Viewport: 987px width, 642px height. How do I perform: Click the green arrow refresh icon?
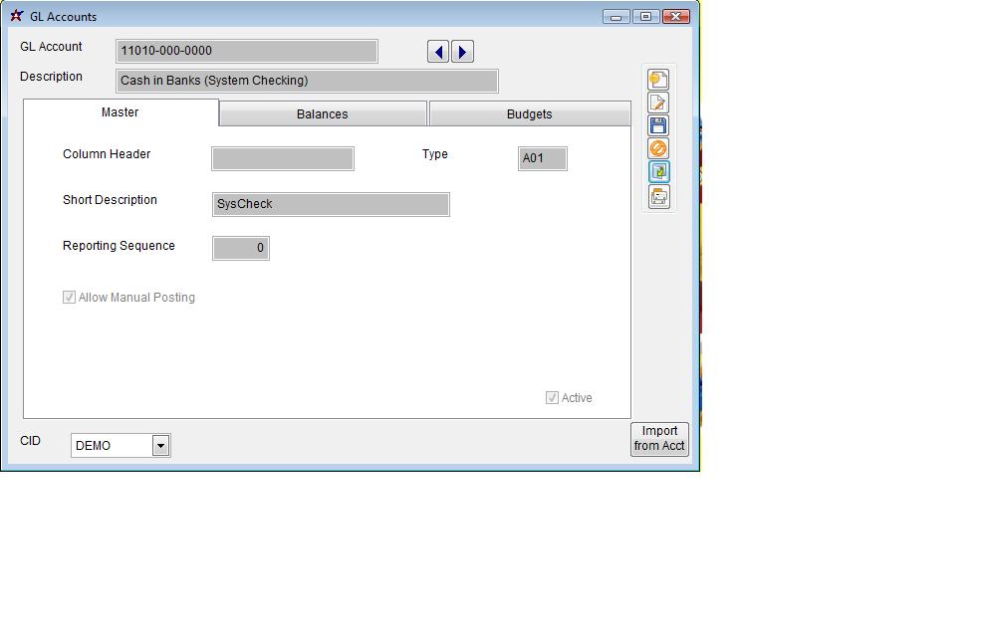(658, 171)
